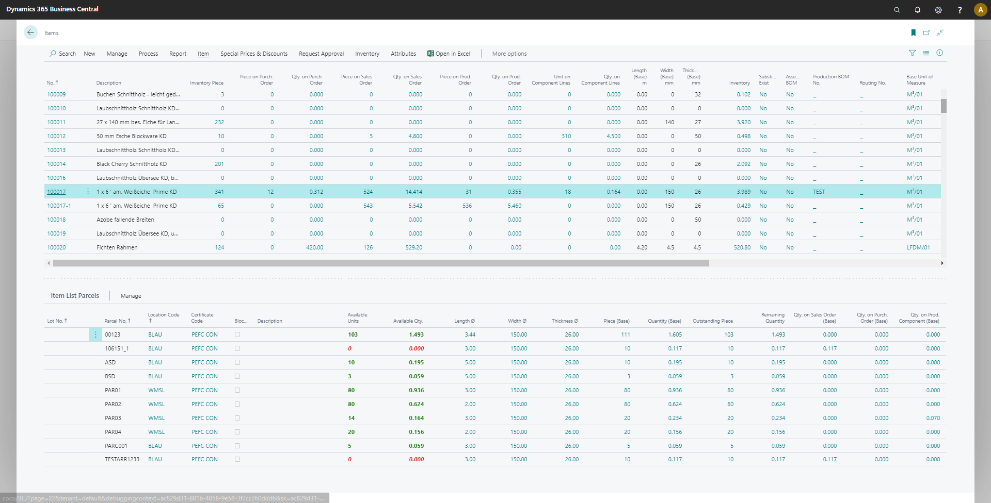Toggle Blocked checkbox for parcel PAR03
This screenshot has width=991, height=503.
point(237,418)
